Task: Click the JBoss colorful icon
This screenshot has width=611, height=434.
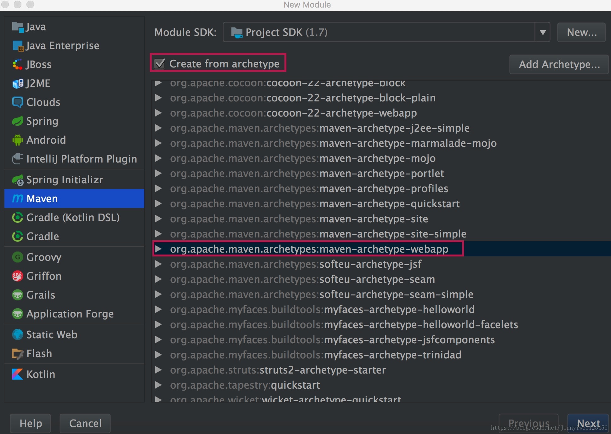Action: click(18, 65)
